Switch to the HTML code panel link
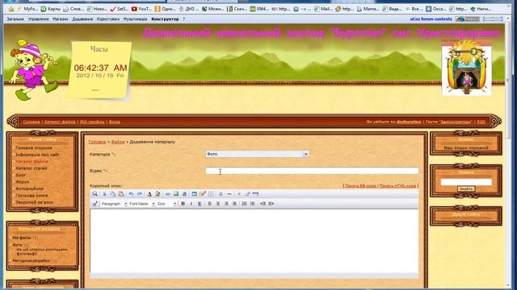The image size is (517, 290). point(397,186)
